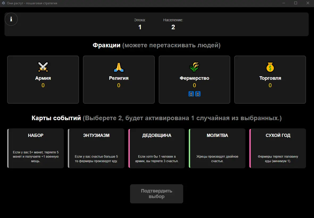Click the money bag Trade icon
314x218 pixels.
point(270,67)
